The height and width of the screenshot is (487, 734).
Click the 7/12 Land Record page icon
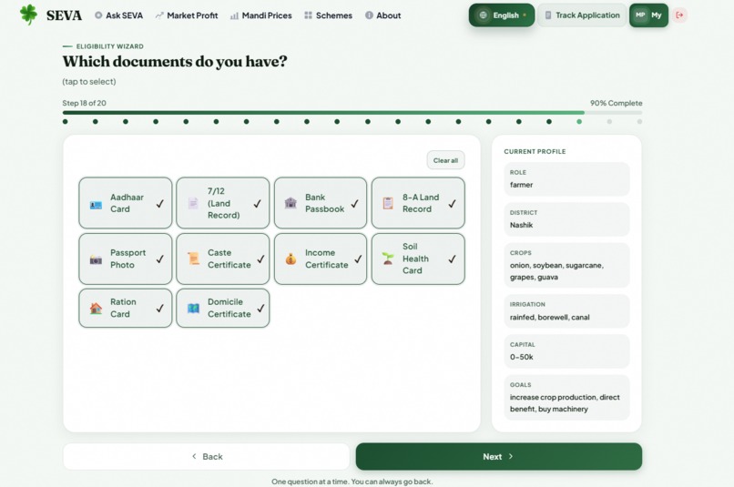193,203
